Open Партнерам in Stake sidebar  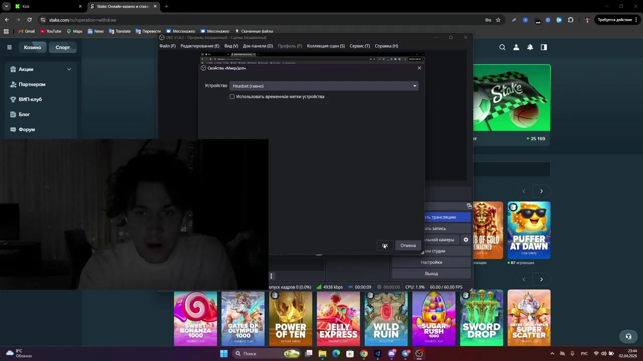pyautogui.click(x=32, y=84)
